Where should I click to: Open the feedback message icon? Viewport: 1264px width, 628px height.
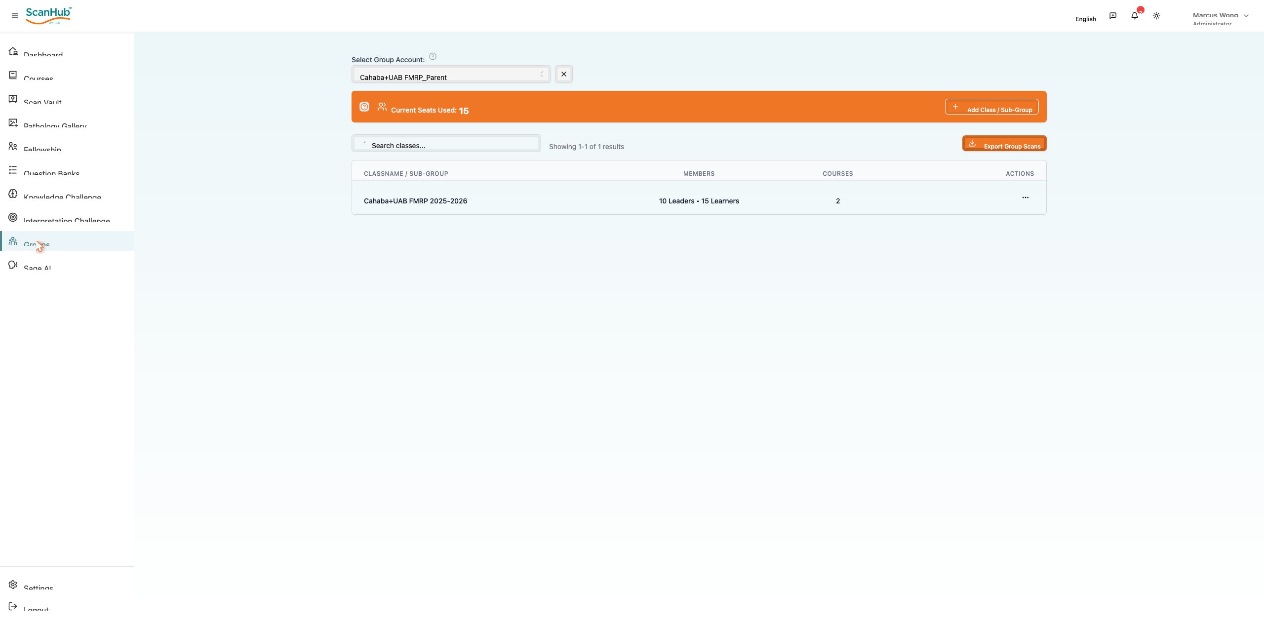(1113, 16)
